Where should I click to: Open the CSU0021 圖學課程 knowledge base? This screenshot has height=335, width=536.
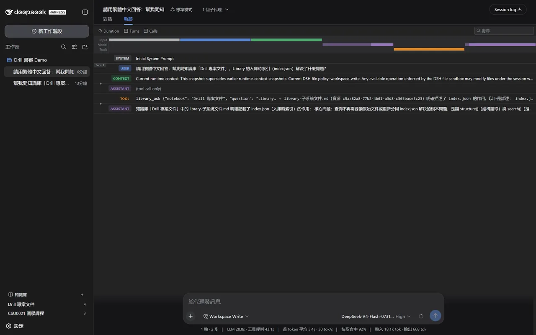(x=47, y=313)
